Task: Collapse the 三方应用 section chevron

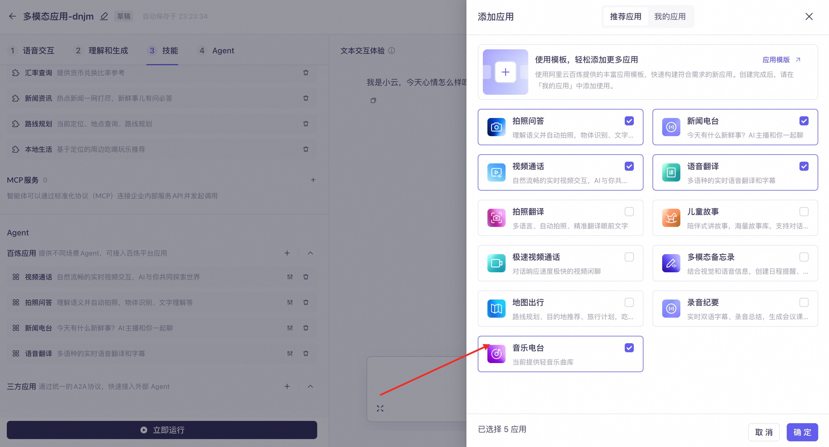Action: 310,386
